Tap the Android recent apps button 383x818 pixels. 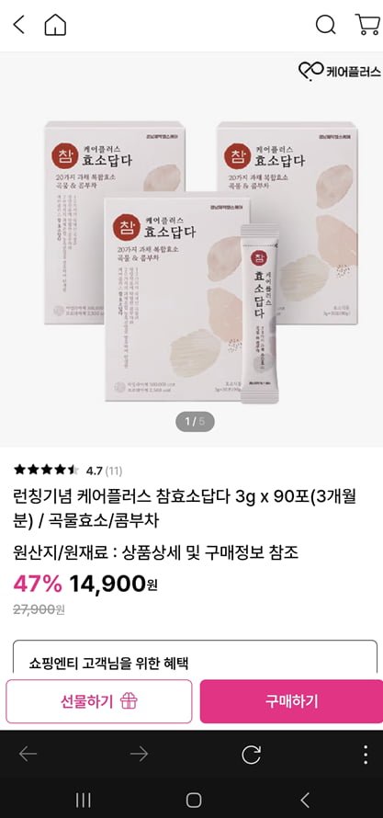pyautogui.click(x=84, y=800)
